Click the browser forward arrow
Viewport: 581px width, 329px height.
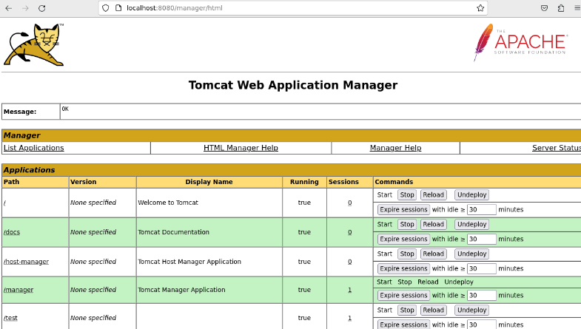[25, 8]
